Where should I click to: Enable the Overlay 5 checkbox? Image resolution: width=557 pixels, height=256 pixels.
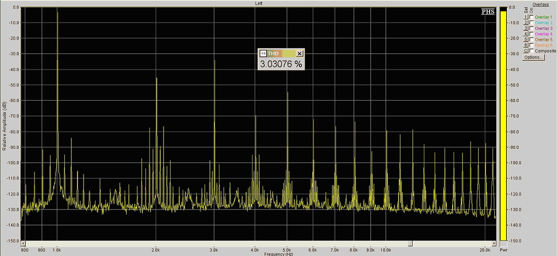click(x=531, y=40)
